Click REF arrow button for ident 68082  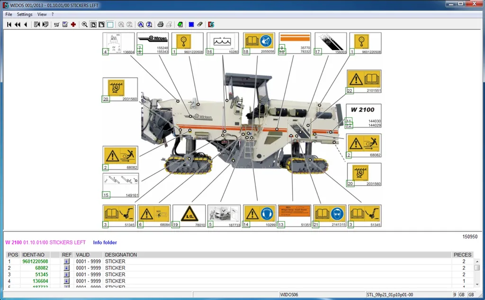click(66, 268)
